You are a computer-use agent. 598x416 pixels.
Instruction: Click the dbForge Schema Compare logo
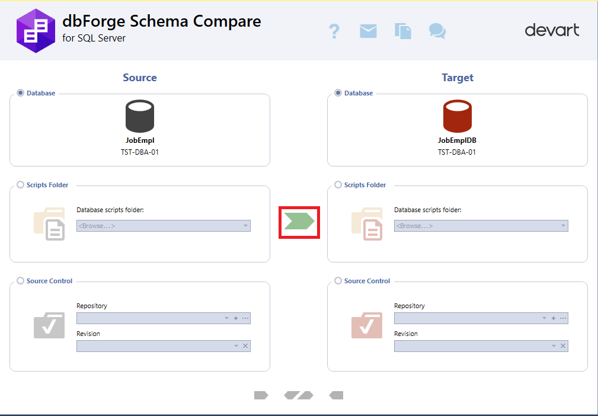36,30
